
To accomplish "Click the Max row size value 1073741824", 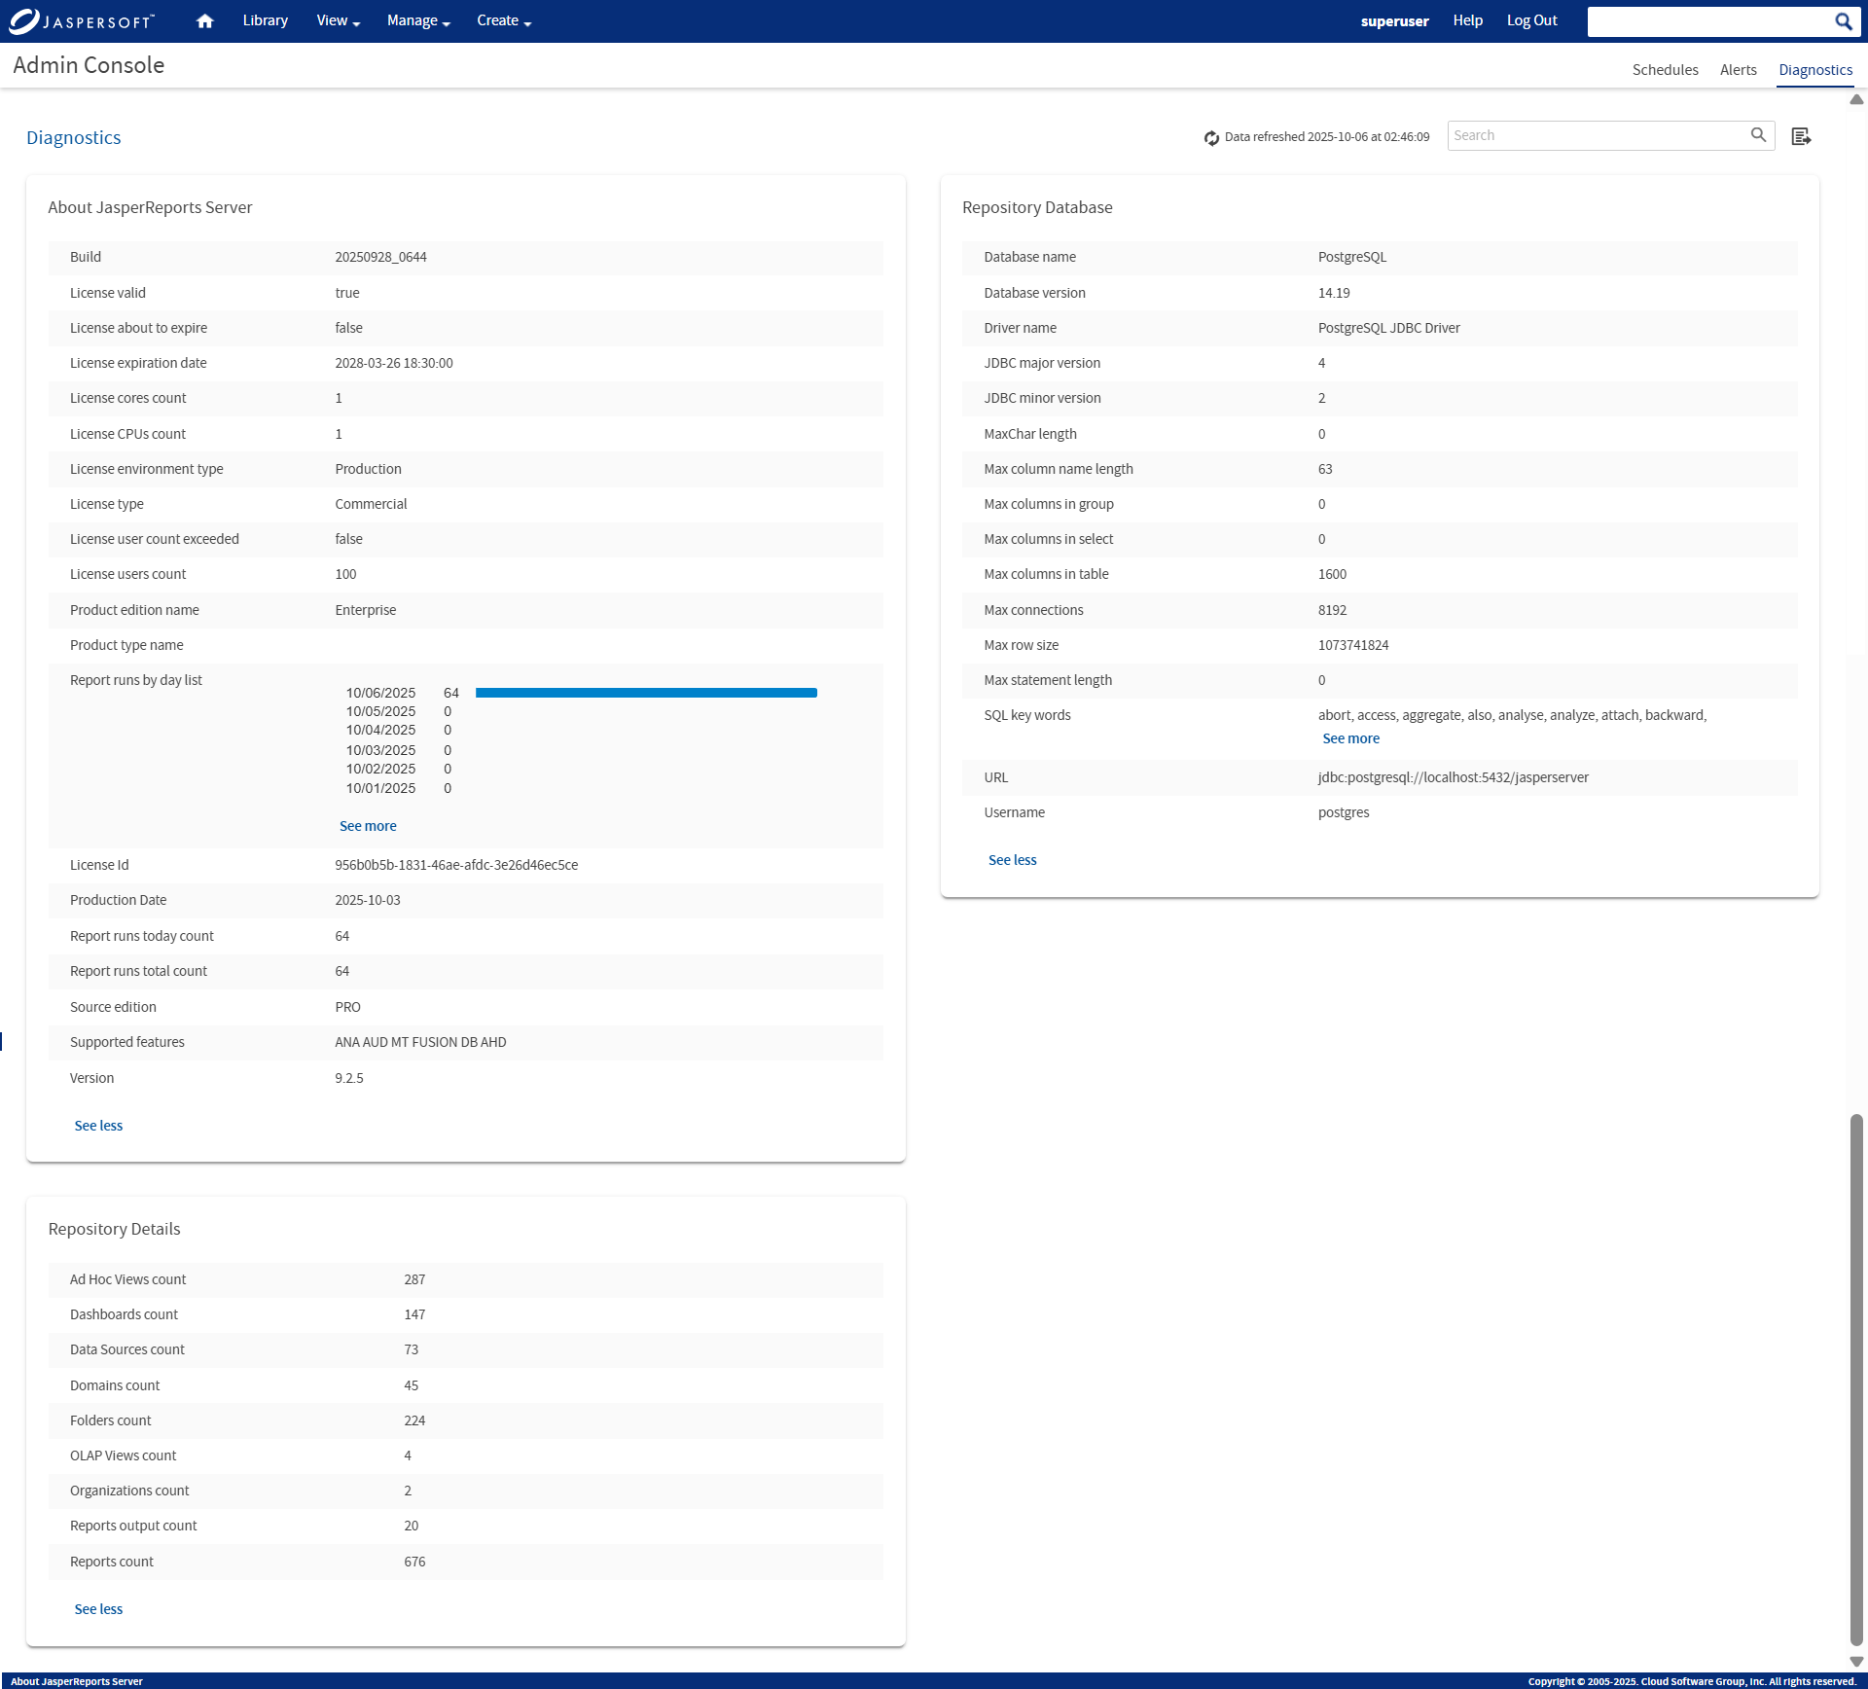I will [1352, 645].
